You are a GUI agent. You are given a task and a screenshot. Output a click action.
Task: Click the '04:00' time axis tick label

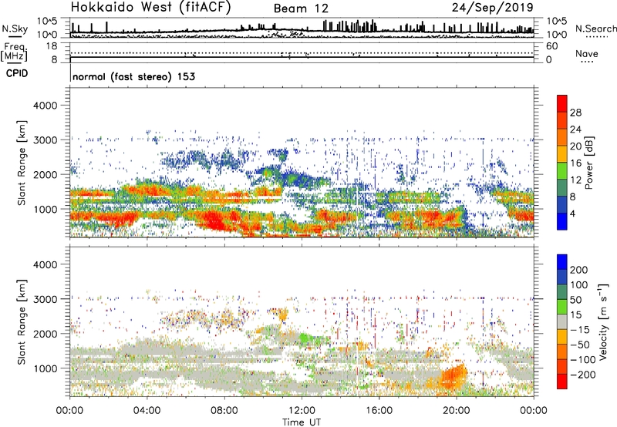click(147, 411)
